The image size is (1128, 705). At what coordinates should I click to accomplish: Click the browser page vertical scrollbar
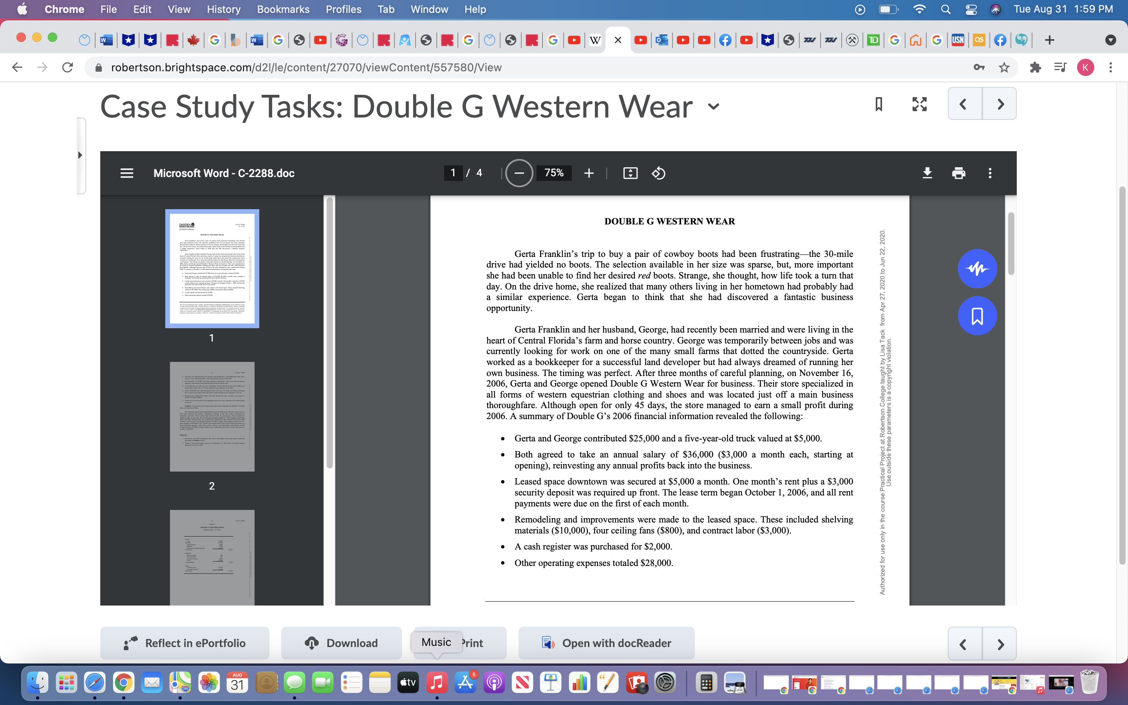click(1123, 376)
